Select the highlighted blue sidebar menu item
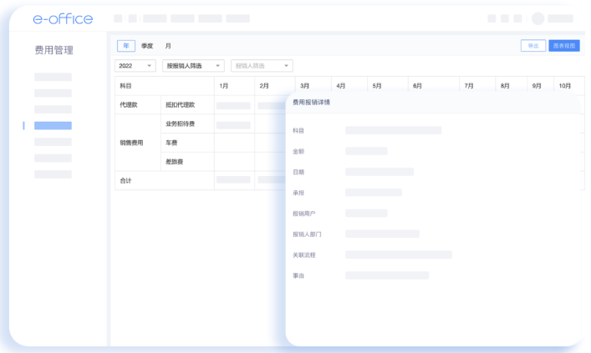 tap(53, 126)
